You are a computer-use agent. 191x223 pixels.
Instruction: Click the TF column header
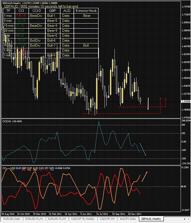coord(9,11)
